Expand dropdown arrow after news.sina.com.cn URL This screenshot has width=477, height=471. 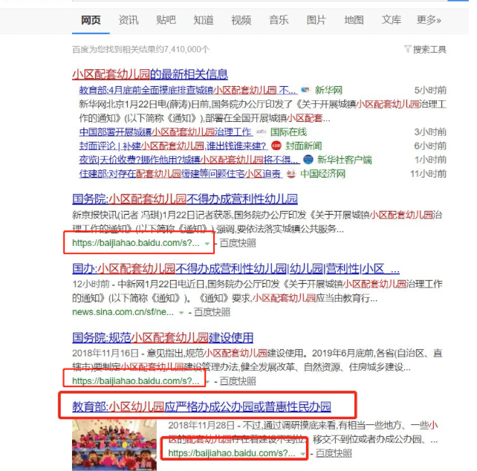181,313
